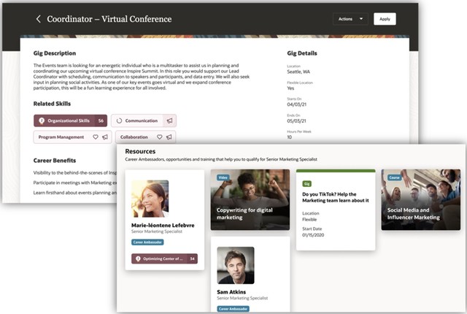Image resolution: width=467 pixels, height=314 pixels.
Task: Open the Copywriting for digital marketing video
Action: [250, 199]
